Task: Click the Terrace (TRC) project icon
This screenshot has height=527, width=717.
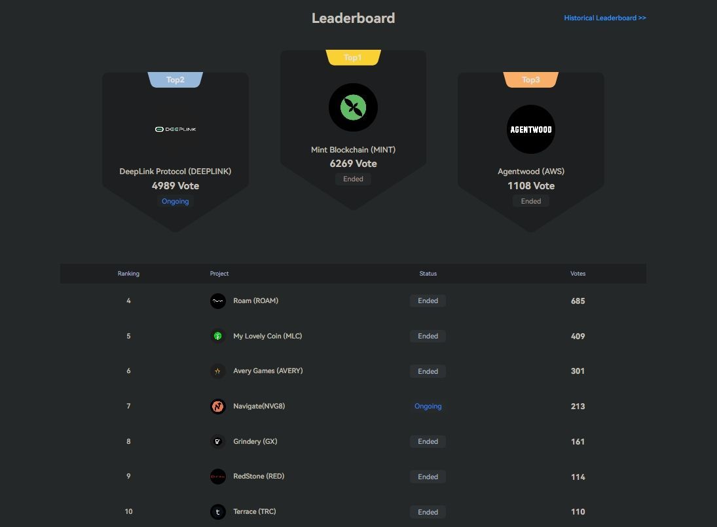Action: [217, 512]
